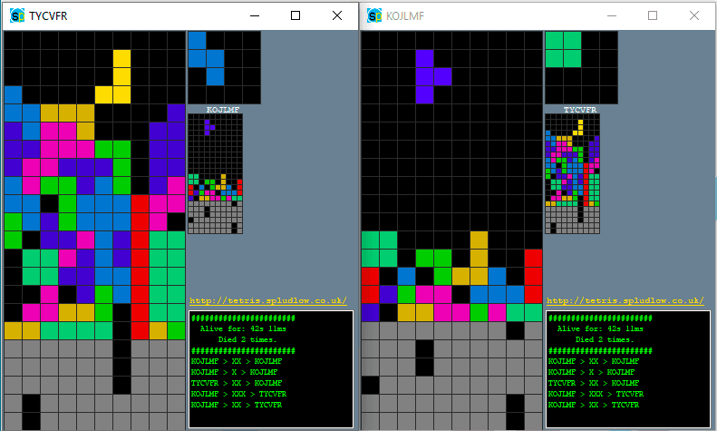Click the KOJLMF window title text
The image size is (717, 431).
(x=405, y=16)
